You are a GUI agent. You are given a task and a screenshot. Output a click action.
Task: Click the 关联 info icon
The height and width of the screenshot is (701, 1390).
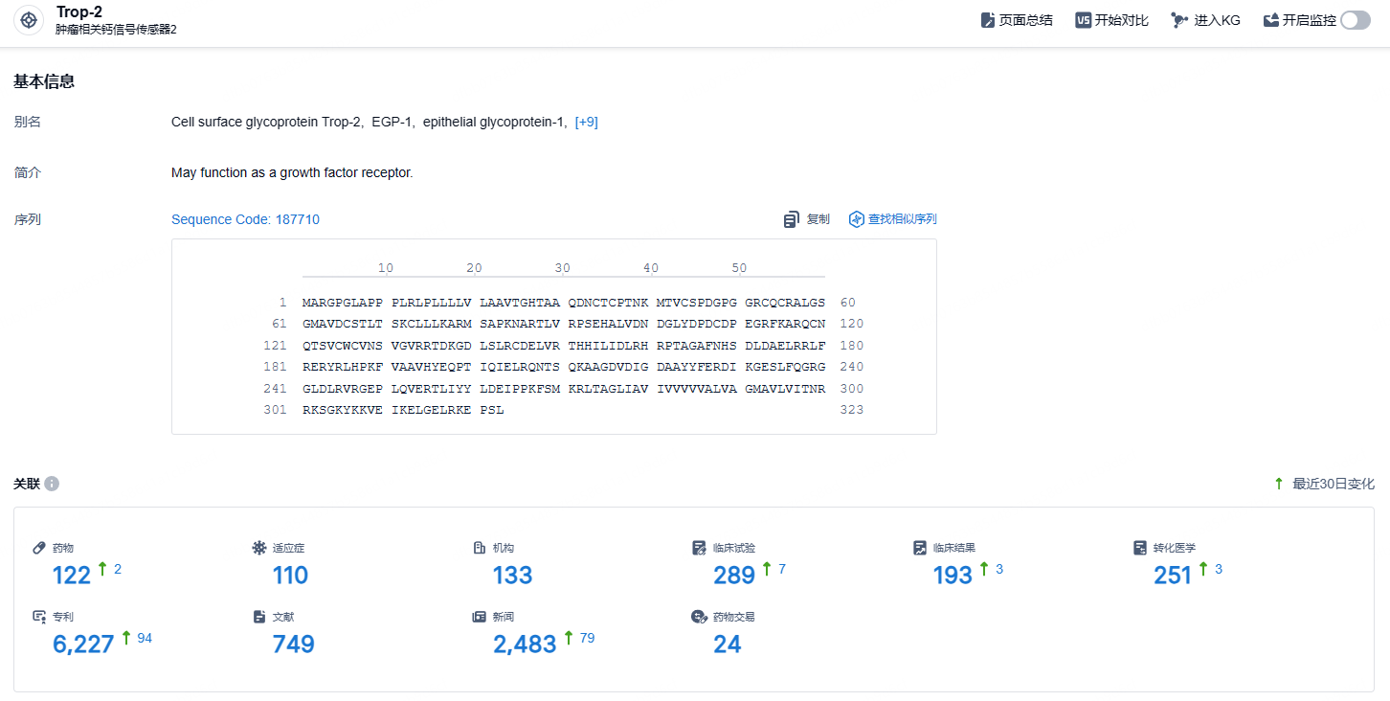click(x=52, y=484)
